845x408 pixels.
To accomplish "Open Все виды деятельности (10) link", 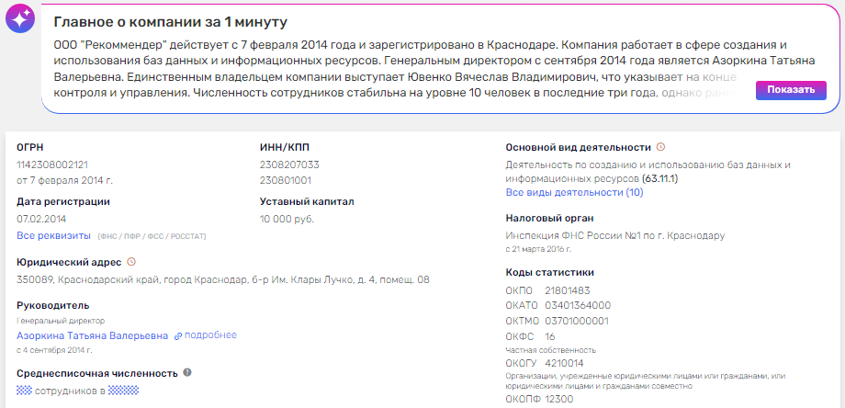I will pyautogui.click(x=574, y=192).
